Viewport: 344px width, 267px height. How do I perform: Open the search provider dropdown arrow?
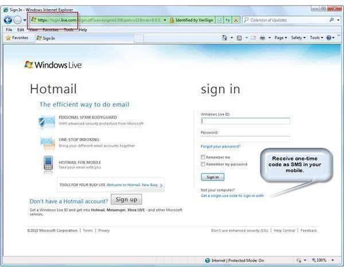338,20
